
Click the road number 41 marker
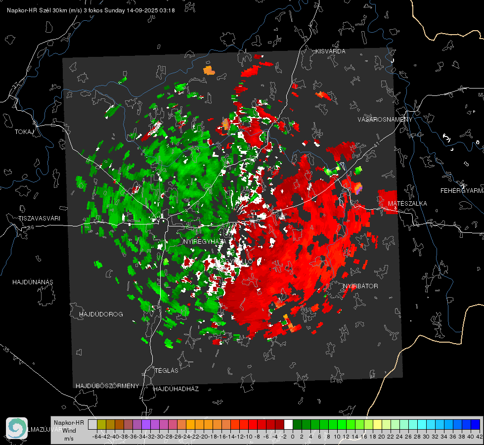376,144
